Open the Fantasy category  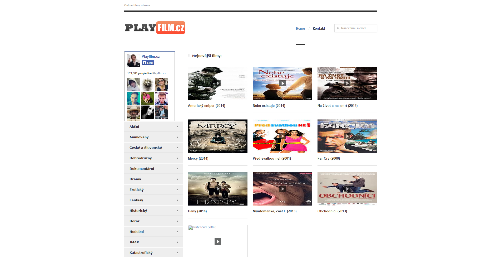[153, 200]
